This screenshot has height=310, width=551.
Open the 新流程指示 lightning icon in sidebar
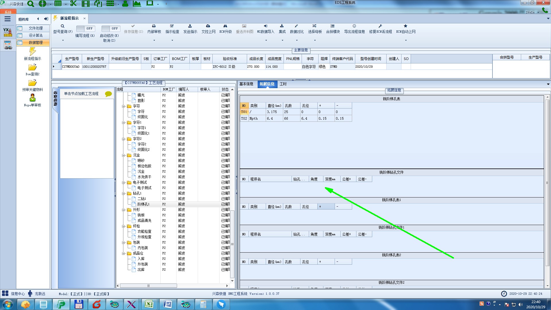[32, 52]
